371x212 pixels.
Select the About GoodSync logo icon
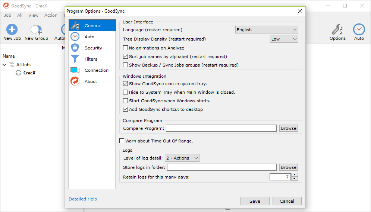pyautogui.click(x=75, y=81)
